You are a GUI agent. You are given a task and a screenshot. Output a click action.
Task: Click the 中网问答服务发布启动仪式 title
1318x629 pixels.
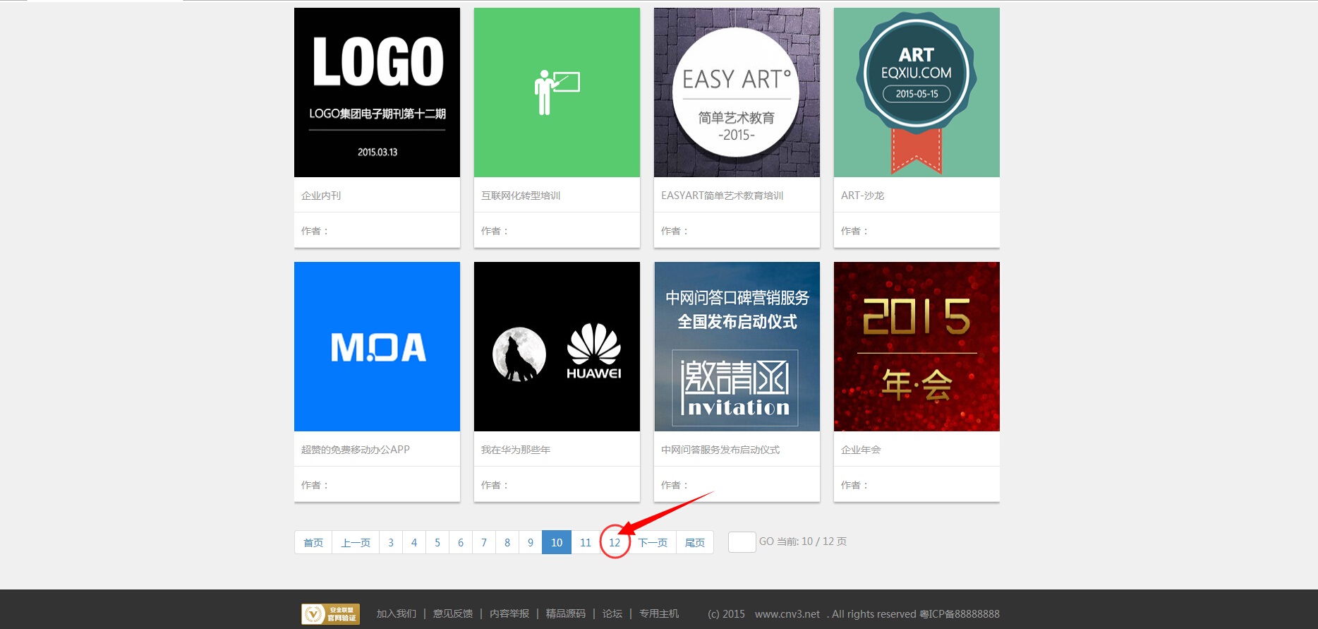pyautogui.click(x=720, y=450)
